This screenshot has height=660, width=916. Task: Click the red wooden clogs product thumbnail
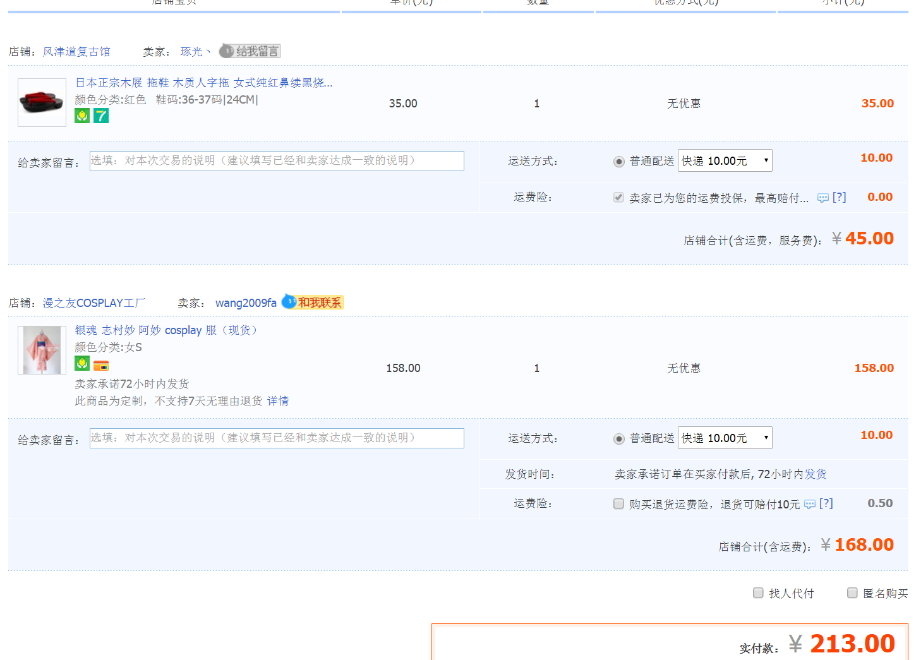[x=42, y=102]
